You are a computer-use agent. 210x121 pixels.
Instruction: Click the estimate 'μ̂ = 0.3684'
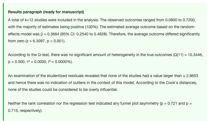pos(50,34)
